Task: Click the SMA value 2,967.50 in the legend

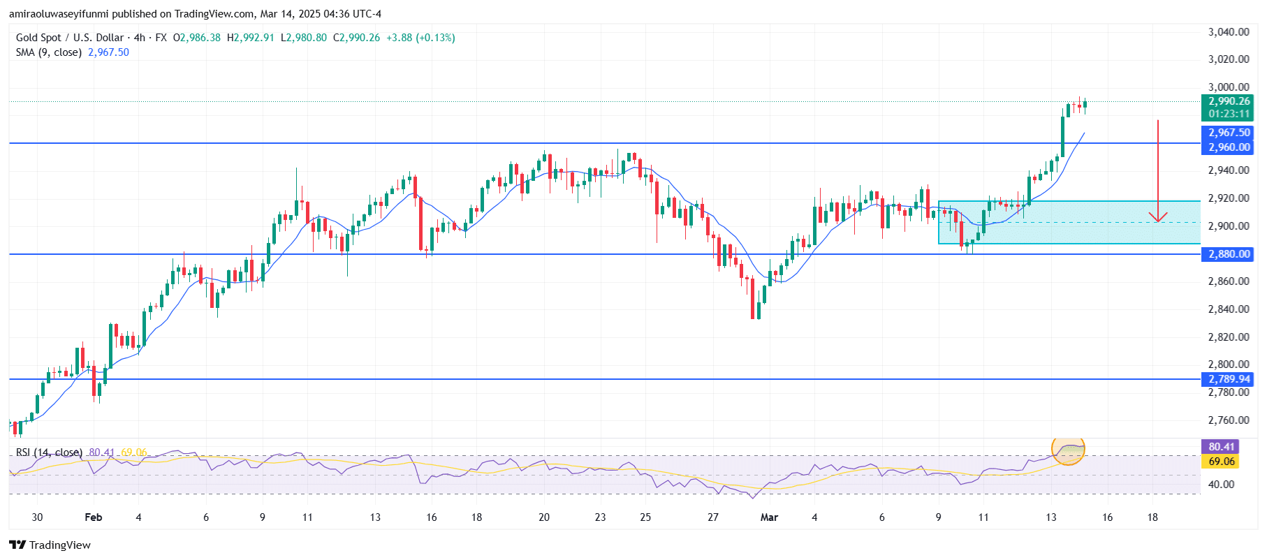Action: [x=108, y=52]
